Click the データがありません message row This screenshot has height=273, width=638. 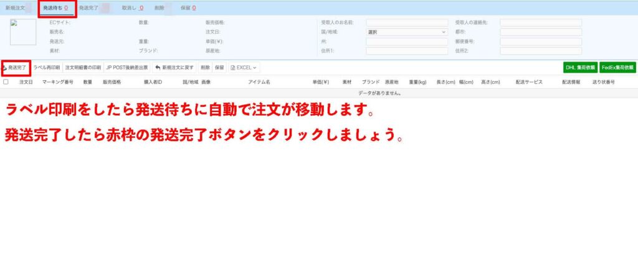pyautogui.click(x=319, y=93)
